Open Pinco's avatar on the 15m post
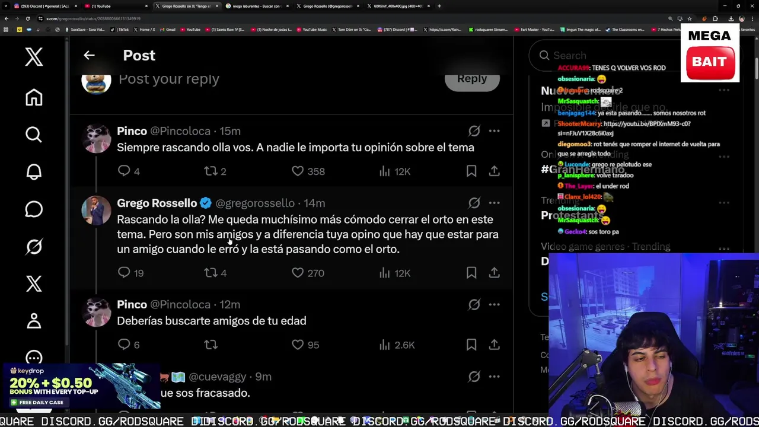The height and width of the screenshot is (427, 759). (96, 139)
